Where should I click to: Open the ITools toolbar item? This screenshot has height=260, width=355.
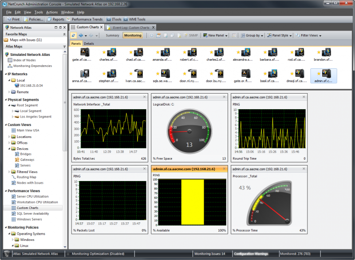[114, 19]
